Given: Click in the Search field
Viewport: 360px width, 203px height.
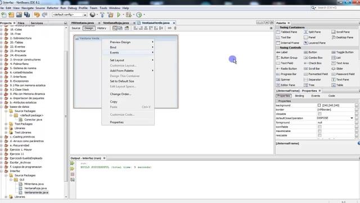Looking at the screenshot, I should tap(337, 8).
